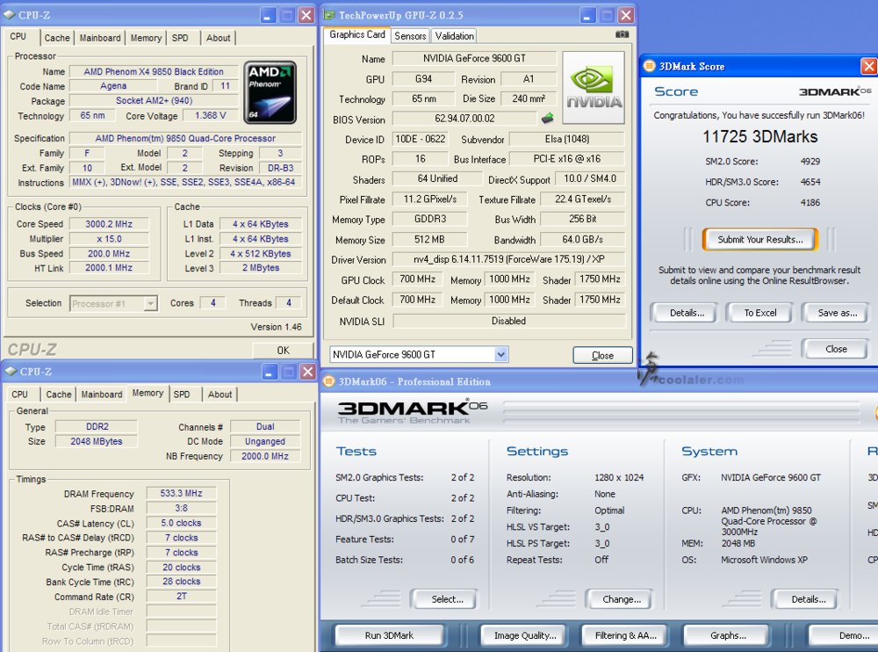Click the To Excel button
The width and height of the screenshot is (878, 652).
click(x=759, y=313)
